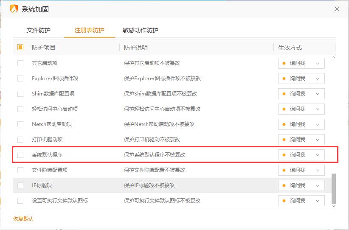Click the 恢复默认 link
Screen dimensions: 349x230
23,219
